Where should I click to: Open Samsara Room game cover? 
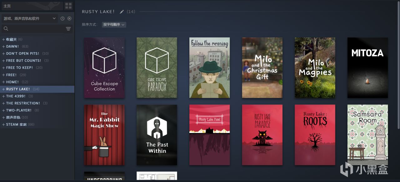(x=367, y=135)
